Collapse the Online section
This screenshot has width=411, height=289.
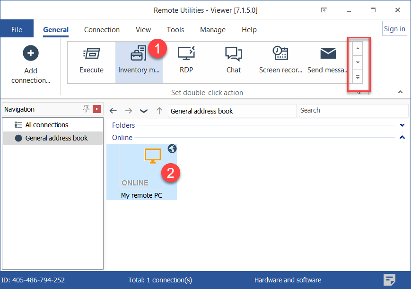click(402, 138)
